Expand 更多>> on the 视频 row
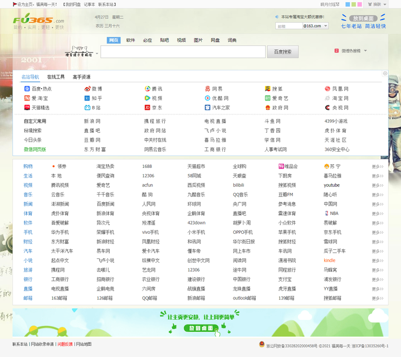Screen dimensions: 401x357 click(x=378, y=185)
